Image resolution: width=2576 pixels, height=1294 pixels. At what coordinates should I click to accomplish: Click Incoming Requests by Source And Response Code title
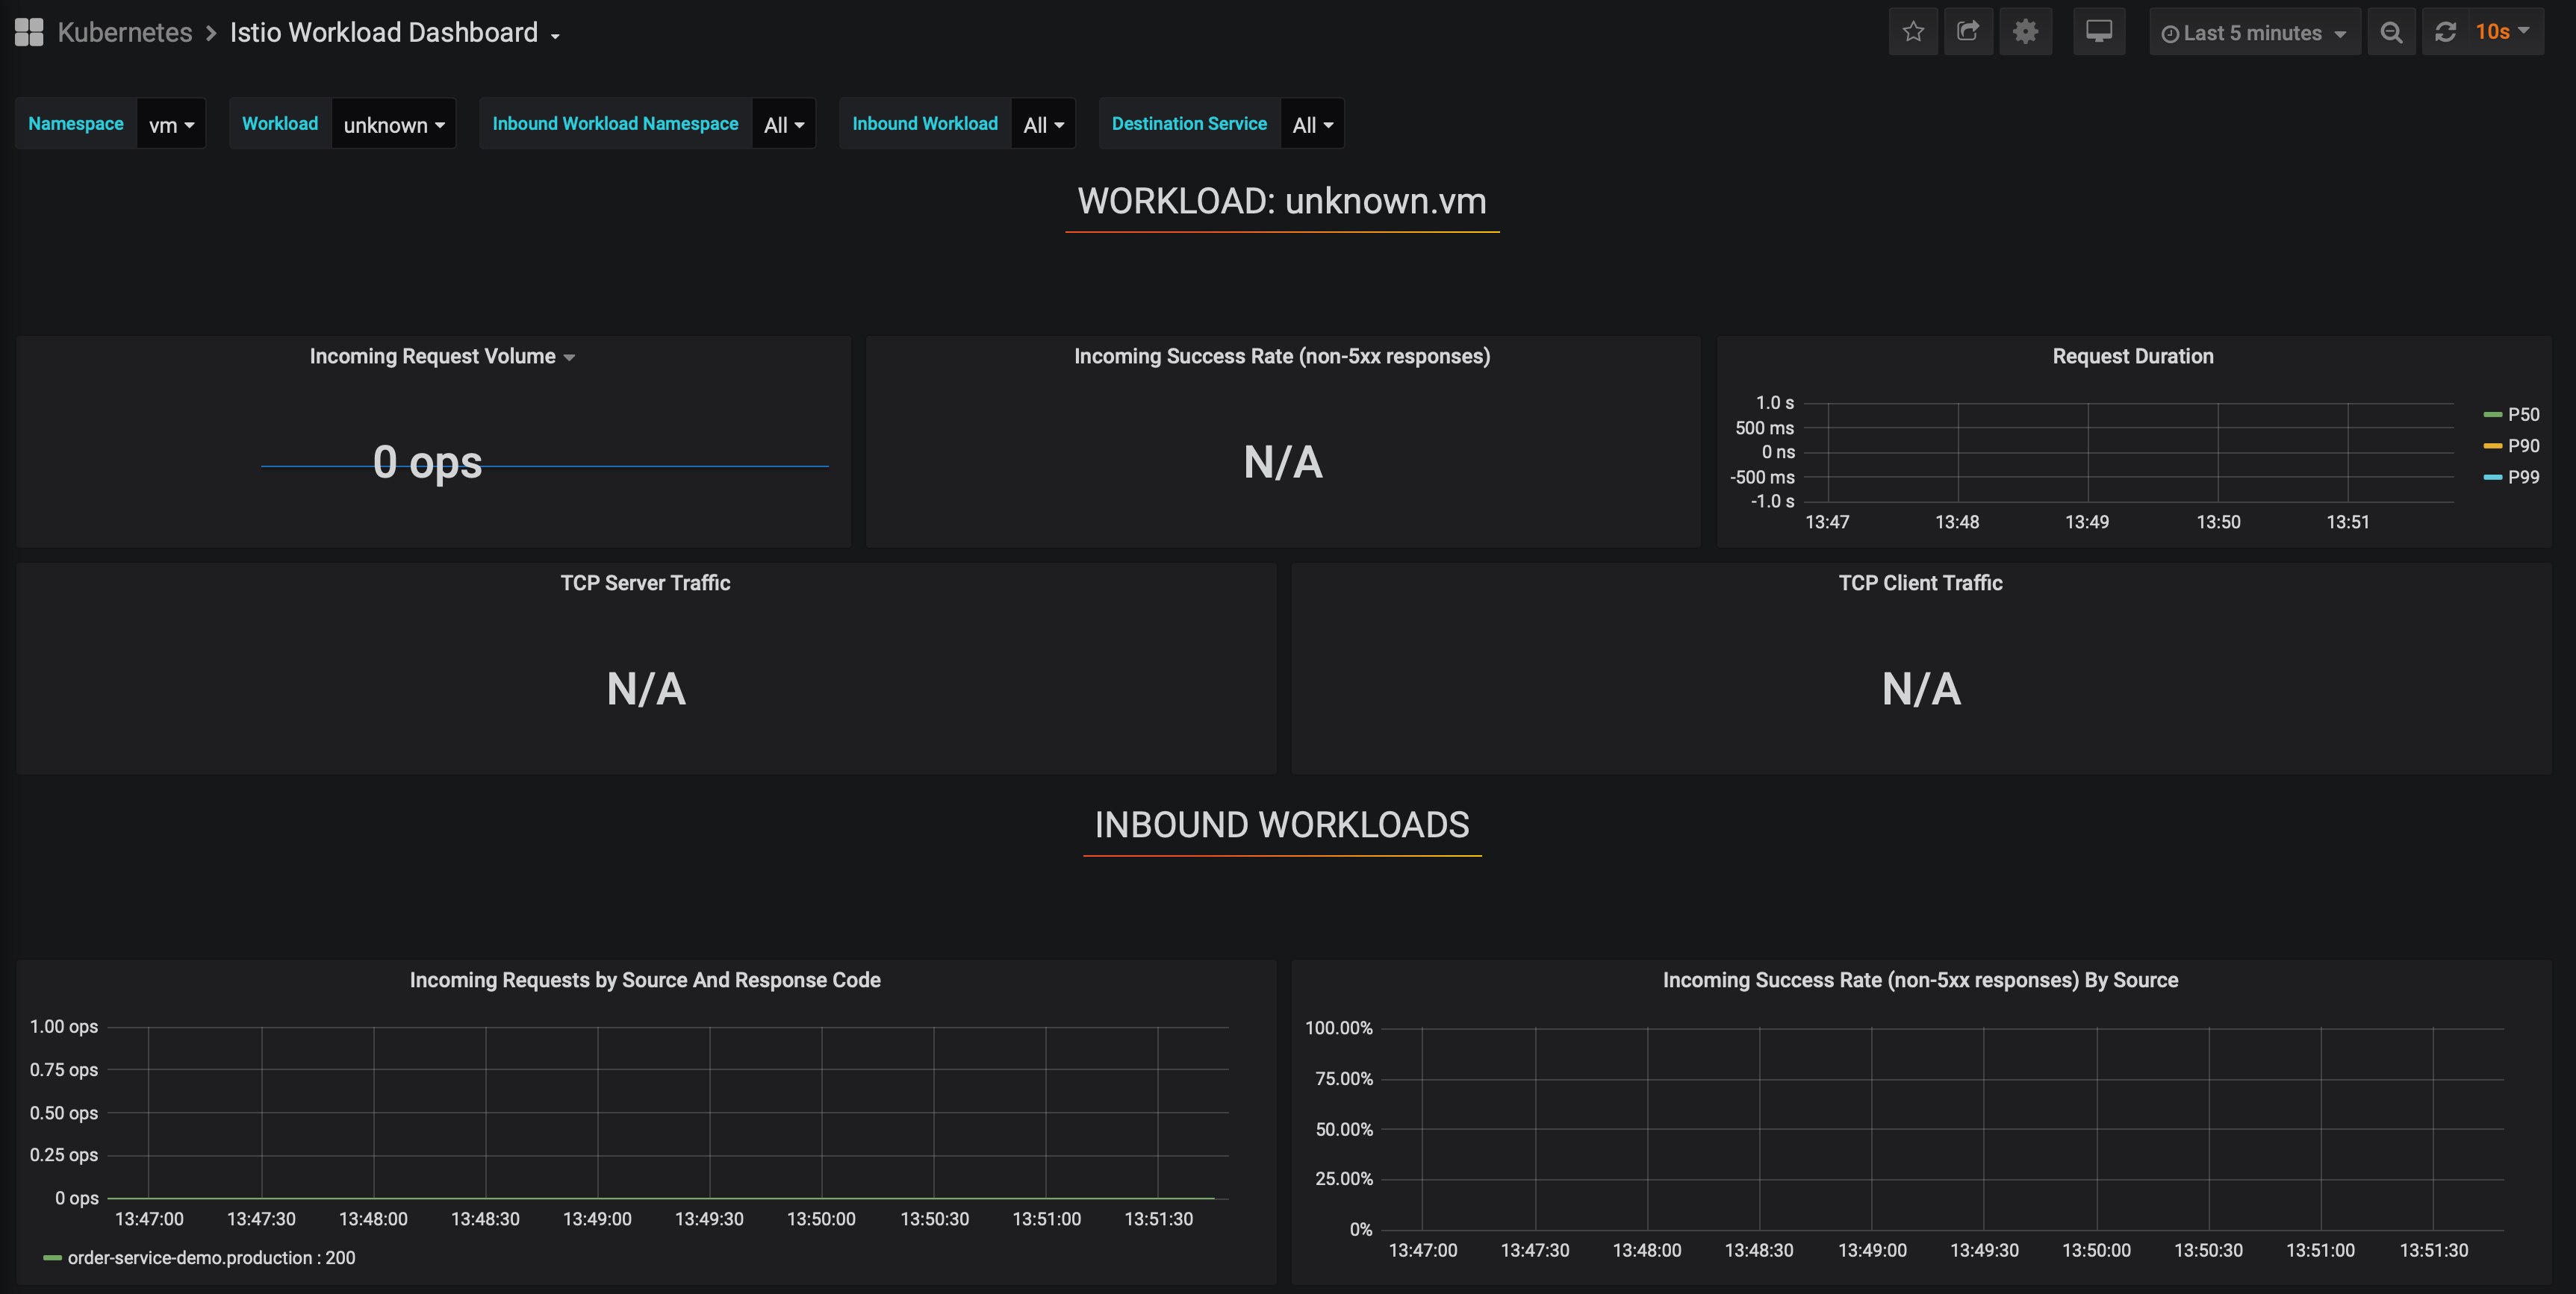tap(645, 981)
